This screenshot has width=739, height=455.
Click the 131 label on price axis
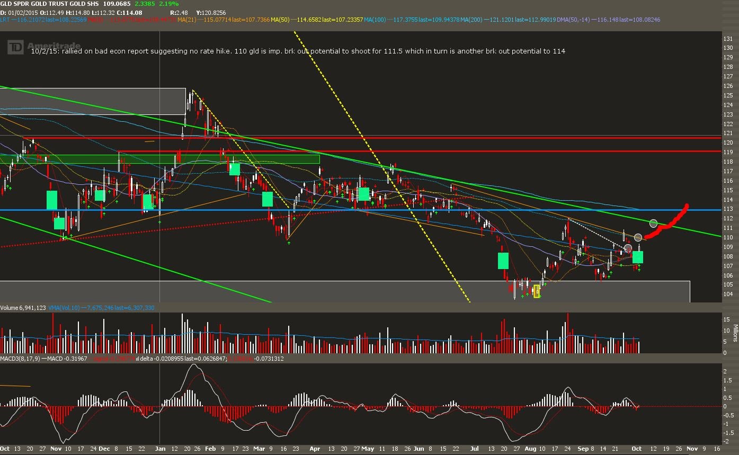(x=728, y=39)
